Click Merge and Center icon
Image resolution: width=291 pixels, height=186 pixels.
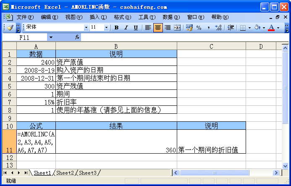177,28
